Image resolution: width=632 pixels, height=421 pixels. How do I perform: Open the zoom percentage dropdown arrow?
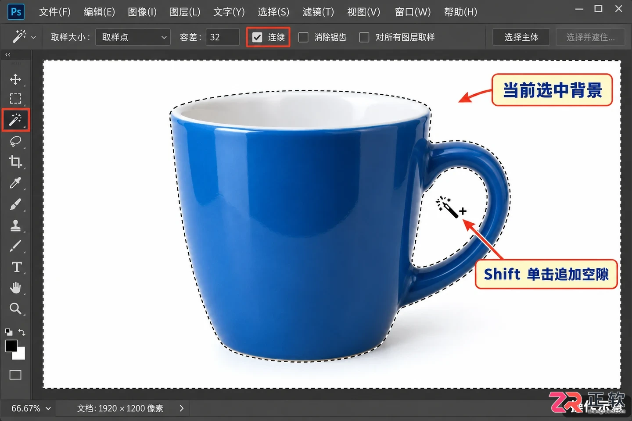(x=48, y=408)
